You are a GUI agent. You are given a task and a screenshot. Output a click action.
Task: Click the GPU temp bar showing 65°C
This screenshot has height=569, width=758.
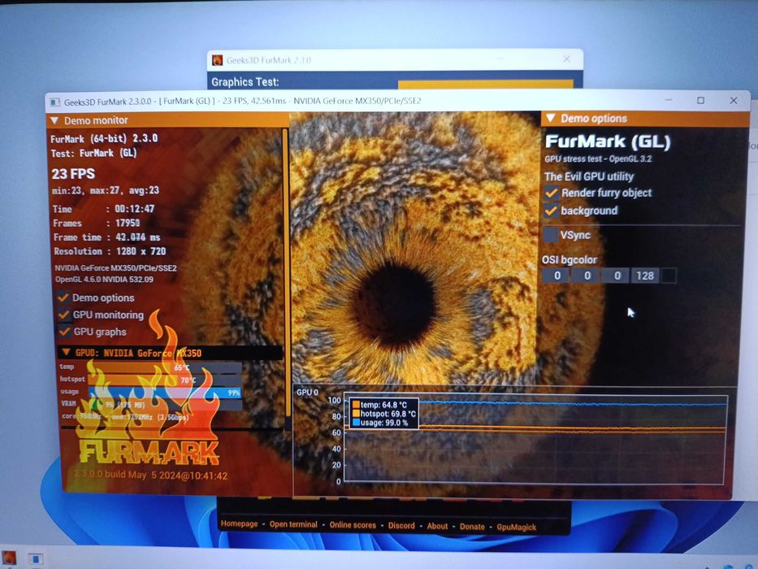click(164, 367)
